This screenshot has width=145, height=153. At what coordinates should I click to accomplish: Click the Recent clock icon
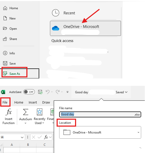(x=56, y=13)
